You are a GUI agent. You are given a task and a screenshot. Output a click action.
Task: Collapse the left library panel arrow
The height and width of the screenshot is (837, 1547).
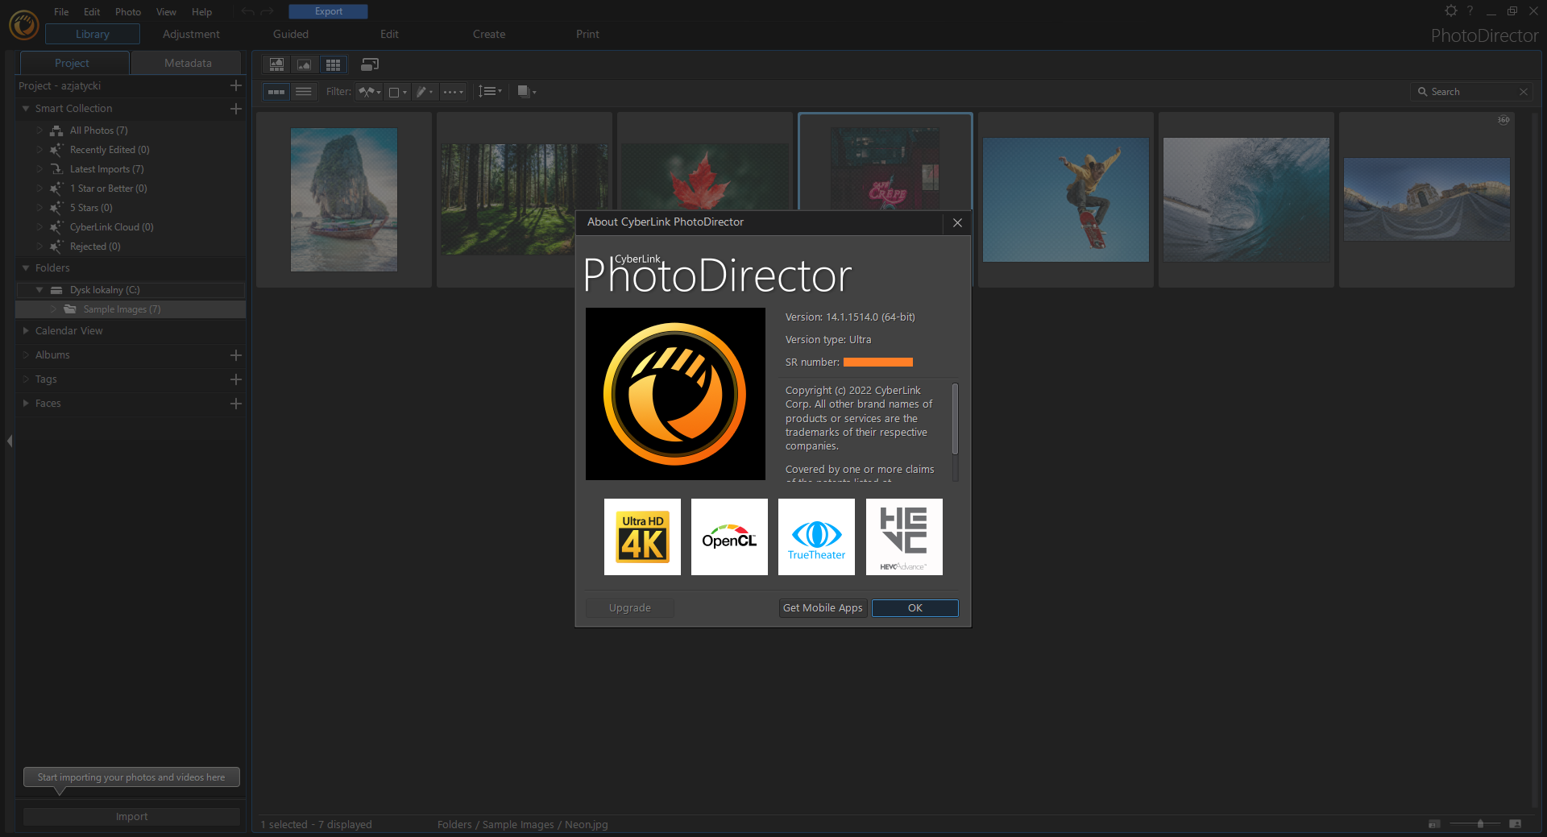10,441
